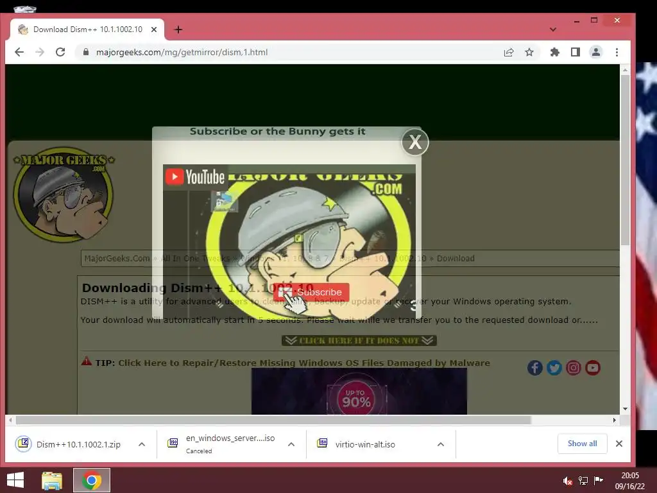Share this page from address bar

[x=509, y=52]
